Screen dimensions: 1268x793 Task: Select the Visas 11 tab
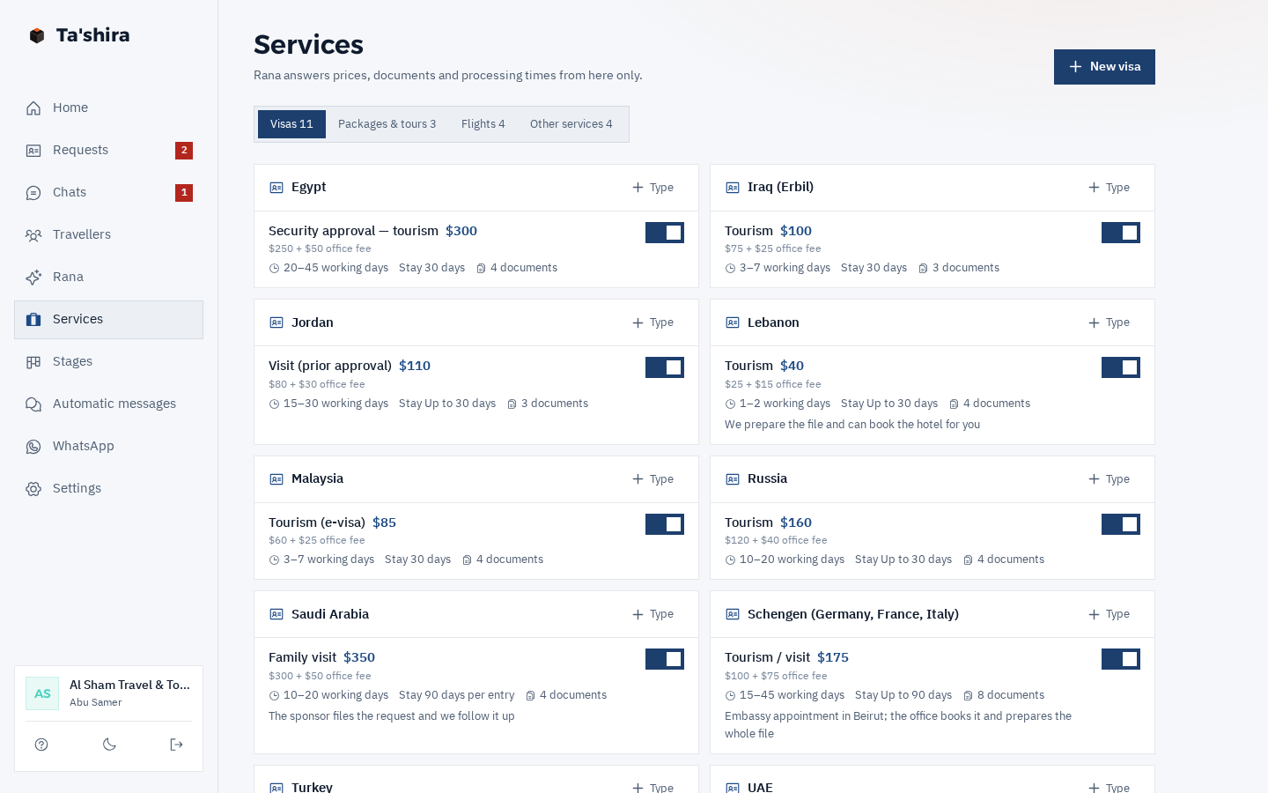click(x=291, y=124)
